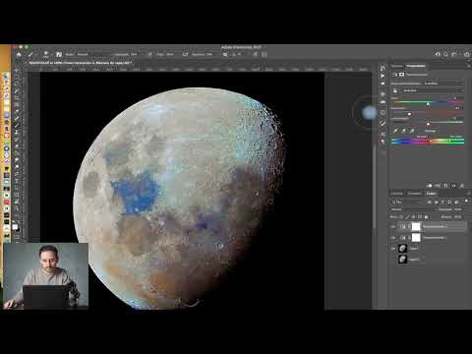Open the History panel icon in collapsed strip

tap(383, 68)
